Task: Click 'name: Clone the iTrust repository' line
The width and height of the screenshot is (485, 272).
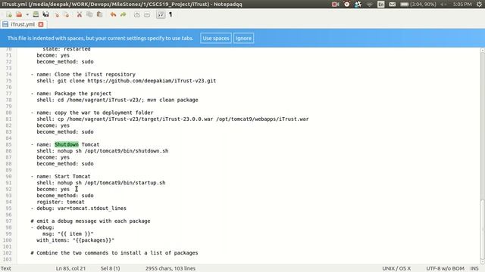Action: 83,74
